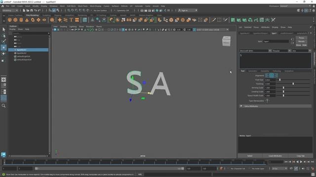Click the Snap to curves magnet icon
The height and width of the screenshot is (177, 316).
pyautogui.click(x=73, y=10)
